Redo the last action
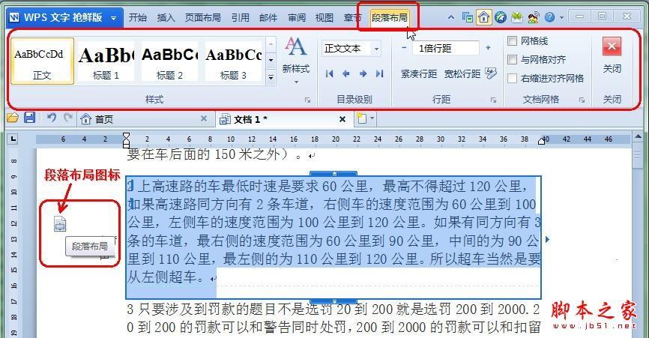Image resolution: width=649 pixels, height=338 pixels. click(x=68, y=118)
